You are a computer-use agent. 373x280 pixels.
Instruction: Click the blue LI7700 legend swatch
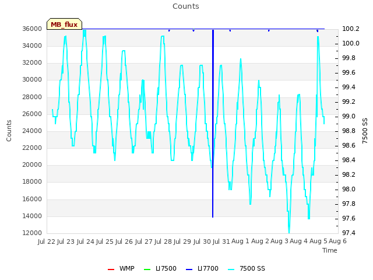click(x=189, y=269)
